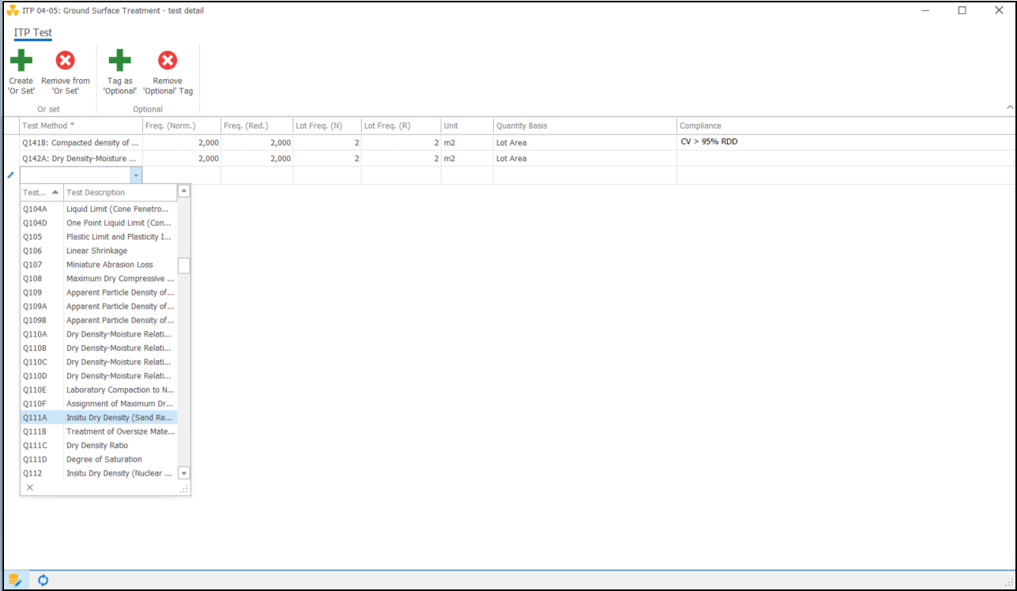Maximize the test detail window

(962, 10)
